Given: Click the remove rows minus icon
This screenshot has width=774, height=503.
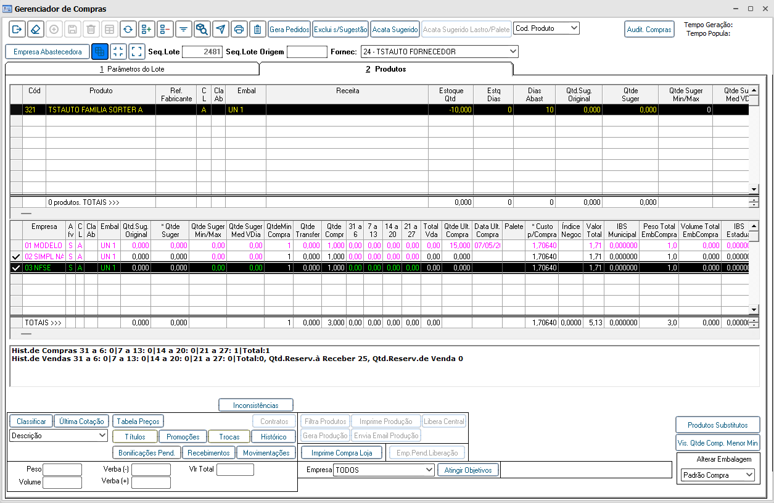Looking at the screenshot, I should (165, 29).
